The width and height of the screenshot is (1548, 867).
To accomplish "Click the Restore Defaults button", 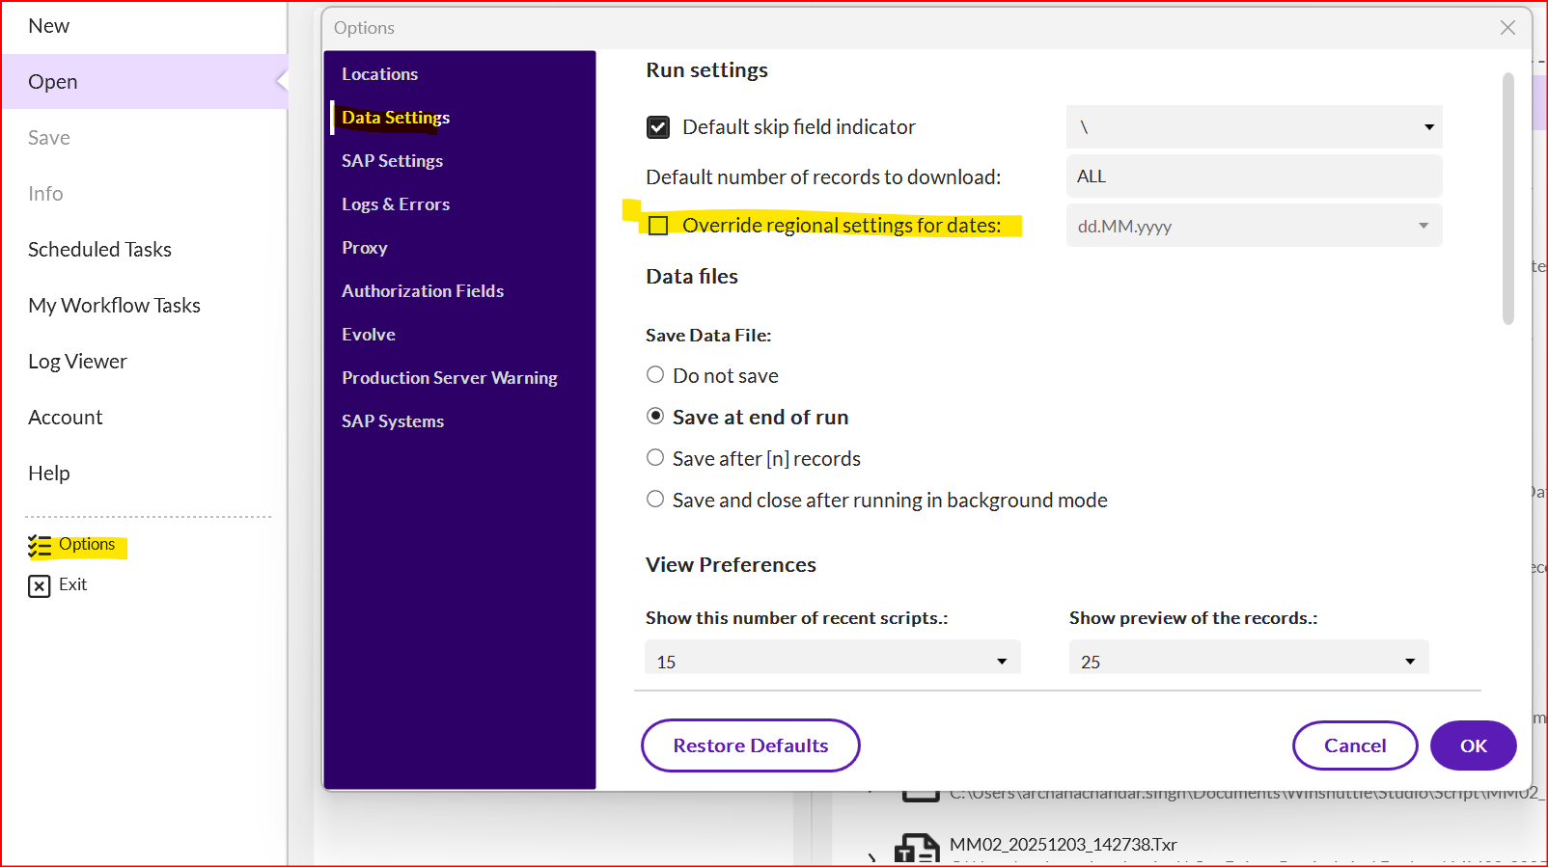I will (751, 745).
